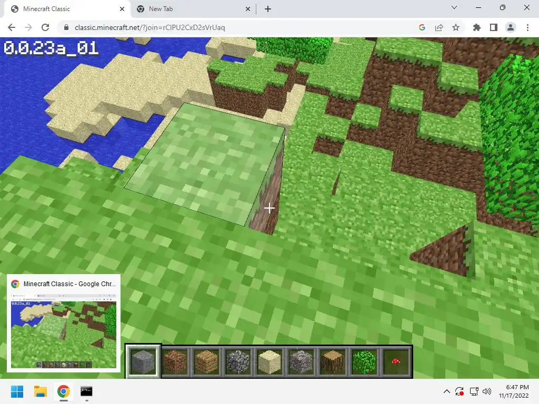Select the wooden planks block in hotbar
This screenshot has height=404, width=539.
206,361
